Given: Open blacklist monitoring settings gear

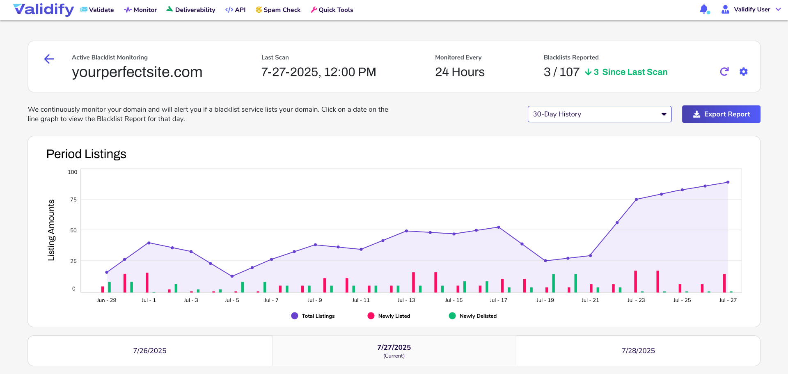Looking at the screenshot, I should (743, 72).
